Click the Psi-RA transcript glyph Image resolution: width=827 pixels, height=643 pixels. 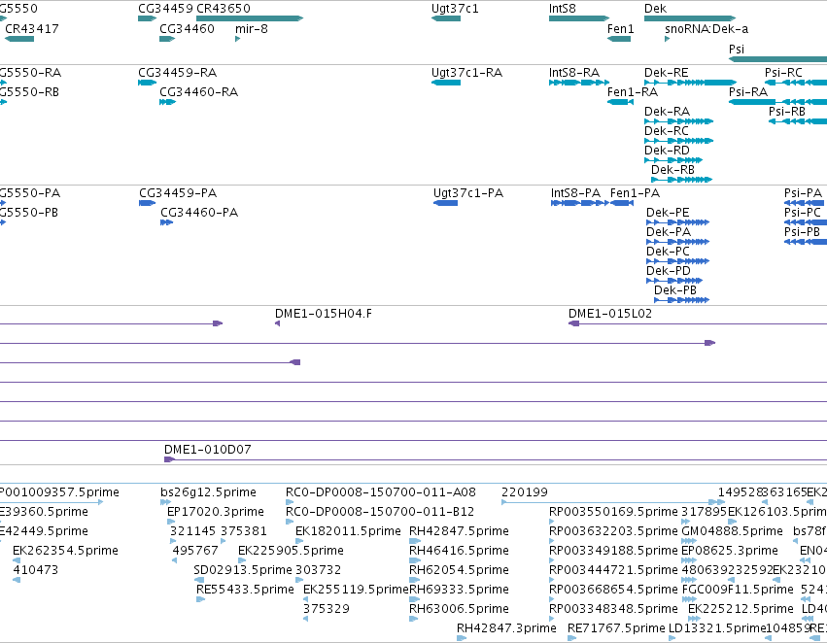[x=778, y=102]
